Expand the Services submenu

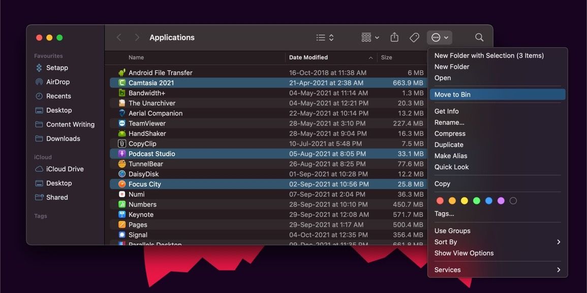point(498,270)
